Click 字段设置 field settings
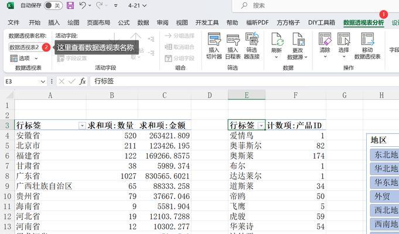Image resolution: width=399 pixels, height=234 pixels. [72, 58]
